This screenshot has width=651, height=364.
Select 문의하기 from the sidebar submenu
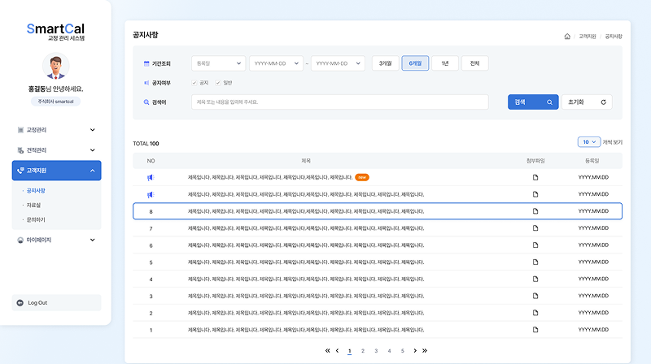tap(36, 219)
